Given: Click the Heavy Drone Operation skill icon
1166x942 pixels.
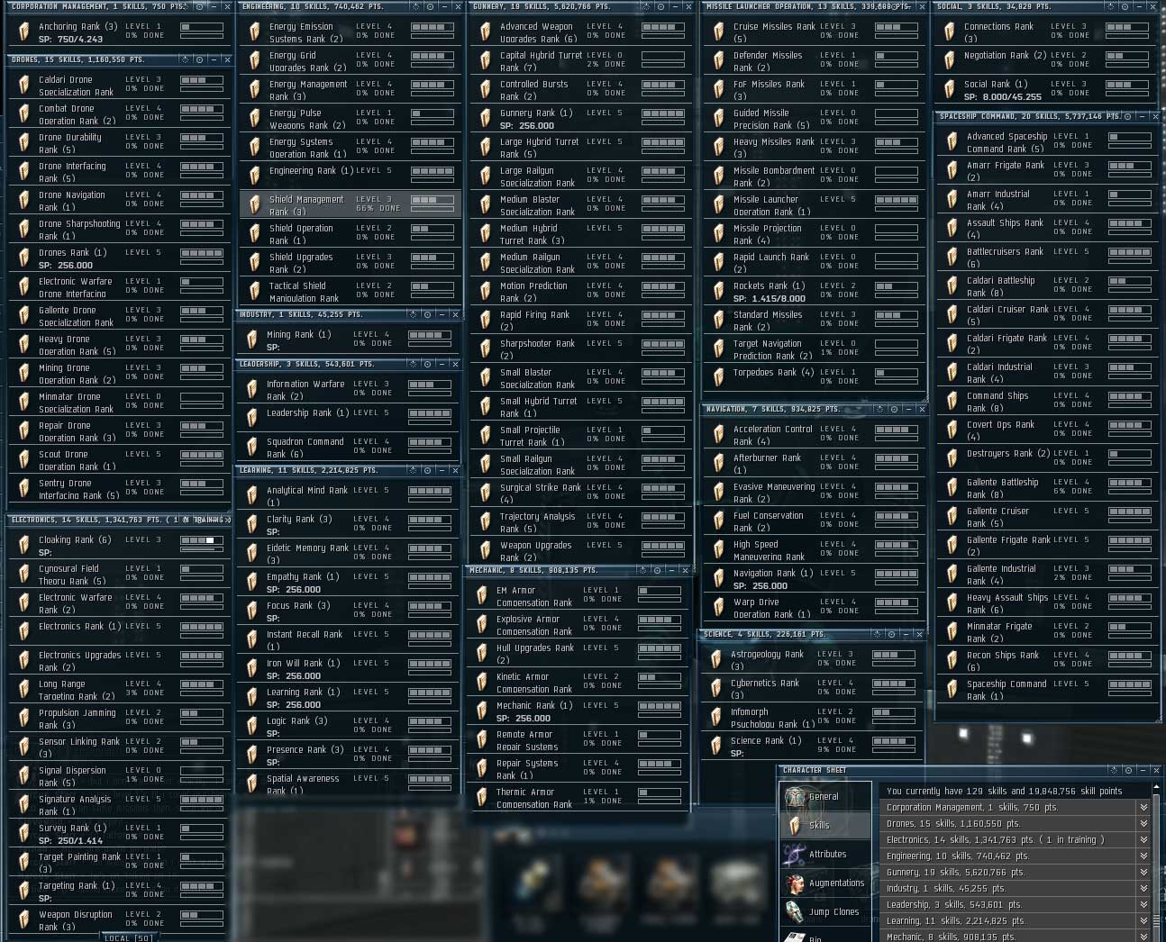Looking at the screenshot, I should (24, 345).
